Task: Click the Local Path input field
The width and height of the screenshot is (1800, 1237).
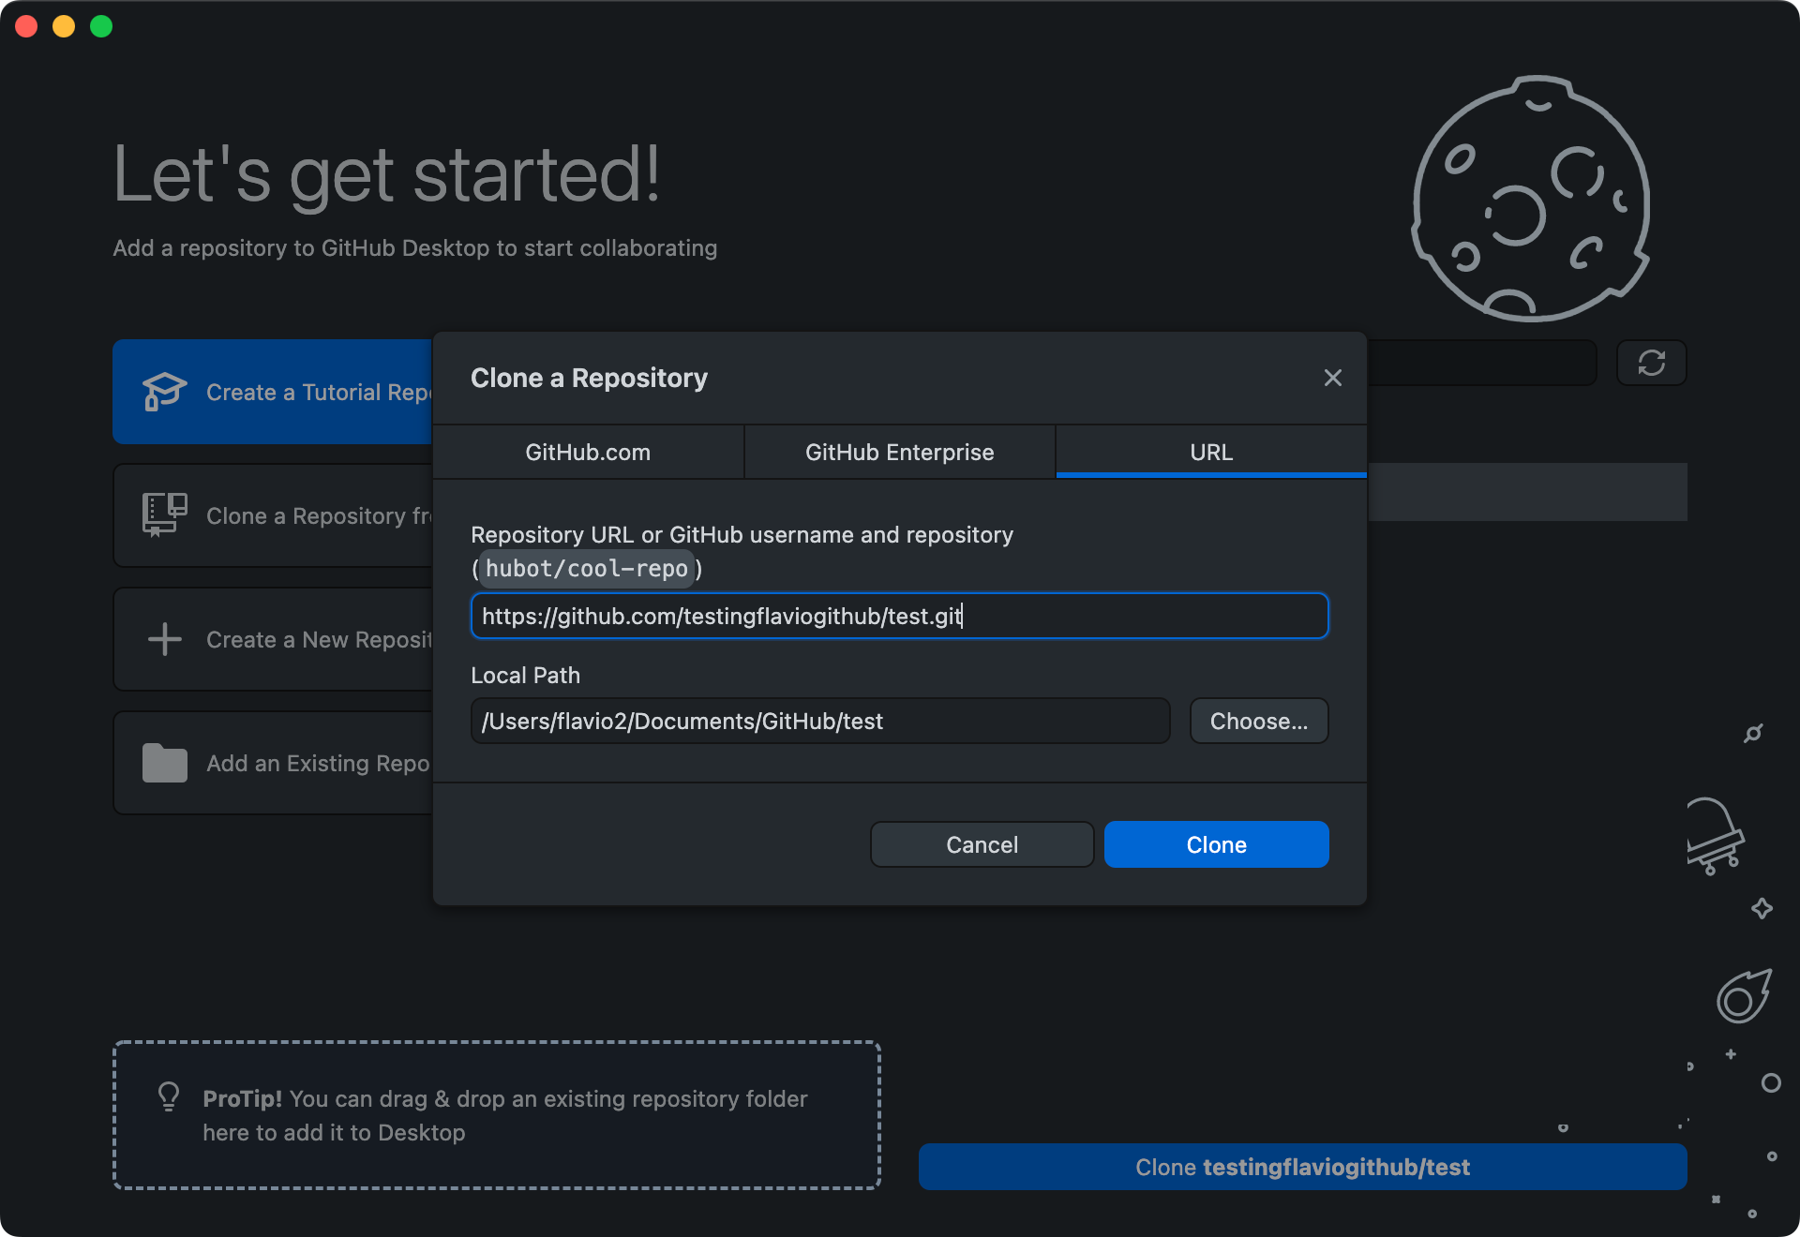Action: pyautogui.click(x=819, y=721)
